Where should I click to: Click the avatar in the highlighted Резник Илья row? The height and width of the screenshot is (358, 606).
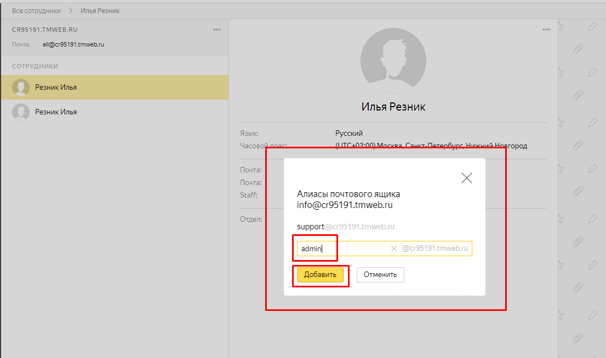(x=21, y=87)
